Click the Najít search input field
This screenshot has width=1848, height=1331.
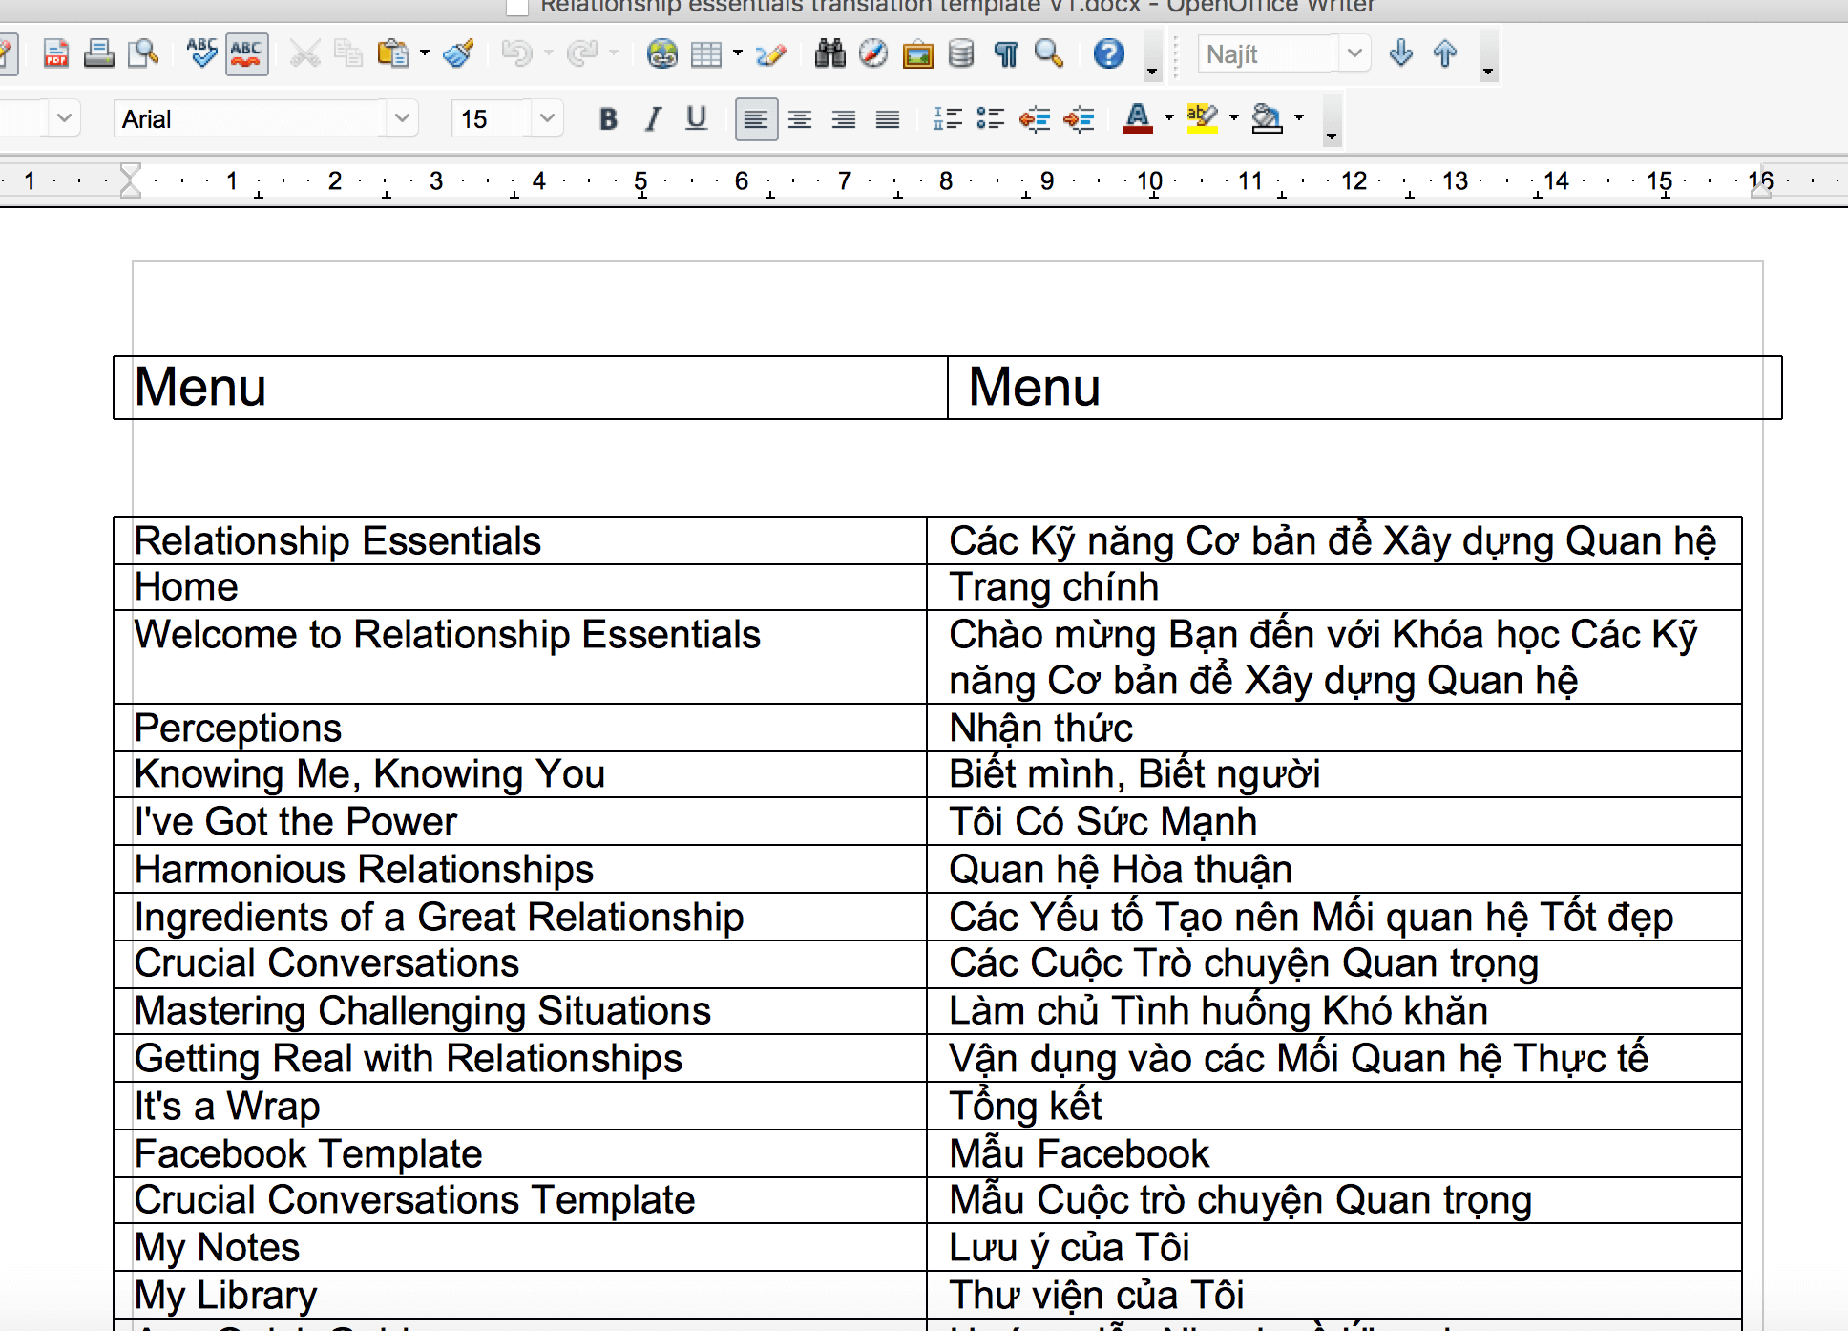pyautogui.click(x=1266, y=54)
